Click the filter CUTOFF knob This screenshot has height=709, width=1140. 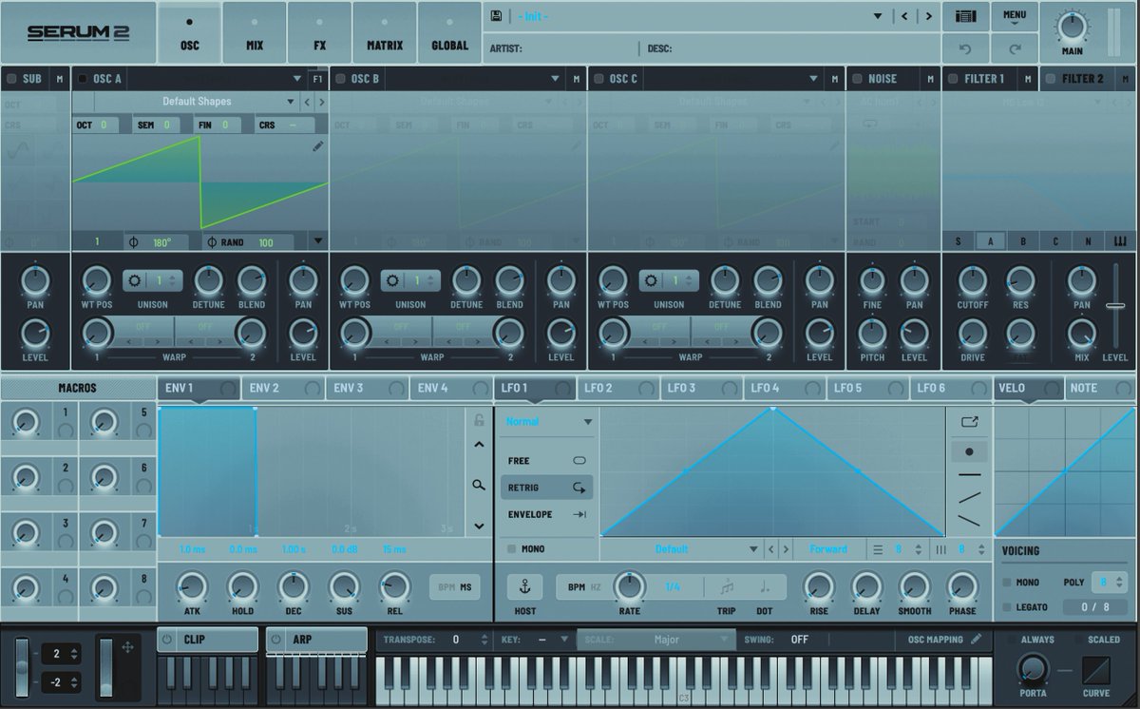(x=972, y=280)
